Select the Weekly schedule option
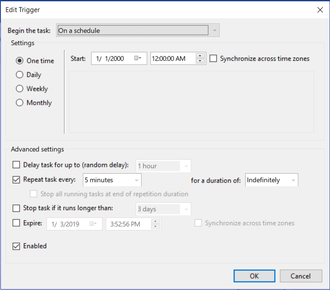Image resolution: width=330 pixels, height=290 pixels. click(20, 89)
